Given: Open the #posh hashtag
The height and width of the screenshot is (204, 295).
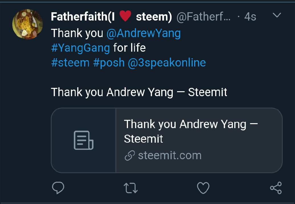Looking at the screenshot, I should click(x=109, y=63).
